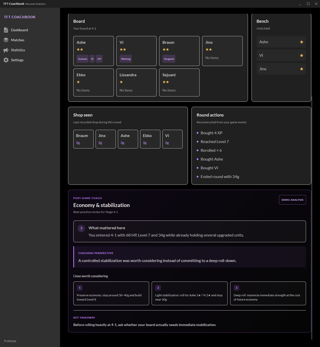Click the 'Economy & stabilization' heading
The image size is (320, 347).
point(102,205)
